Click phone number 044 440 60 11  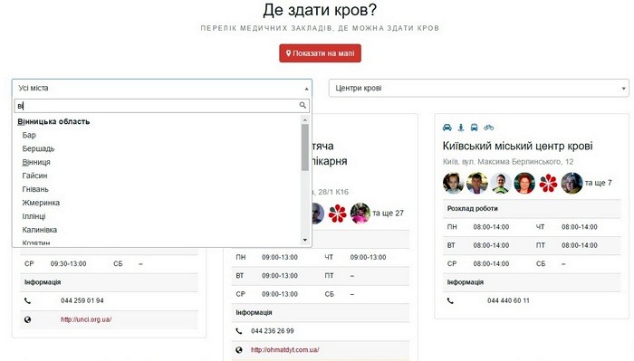tap(508, 300)
